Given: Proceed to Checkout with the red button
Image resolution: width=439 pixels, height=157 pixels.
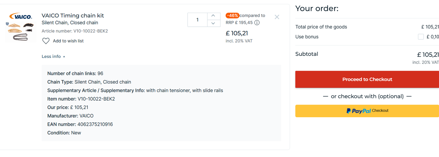Looking at the screenshot, I should [x=367, y=79].
